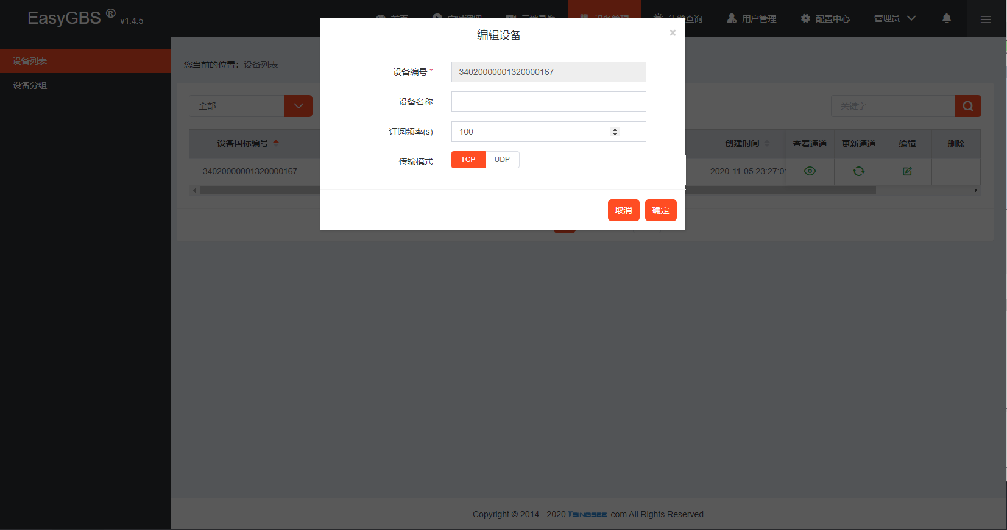Click the green refresh channel icon
Image resolution: width=1007 pixels, height=530 pixels.
(858, 171)
